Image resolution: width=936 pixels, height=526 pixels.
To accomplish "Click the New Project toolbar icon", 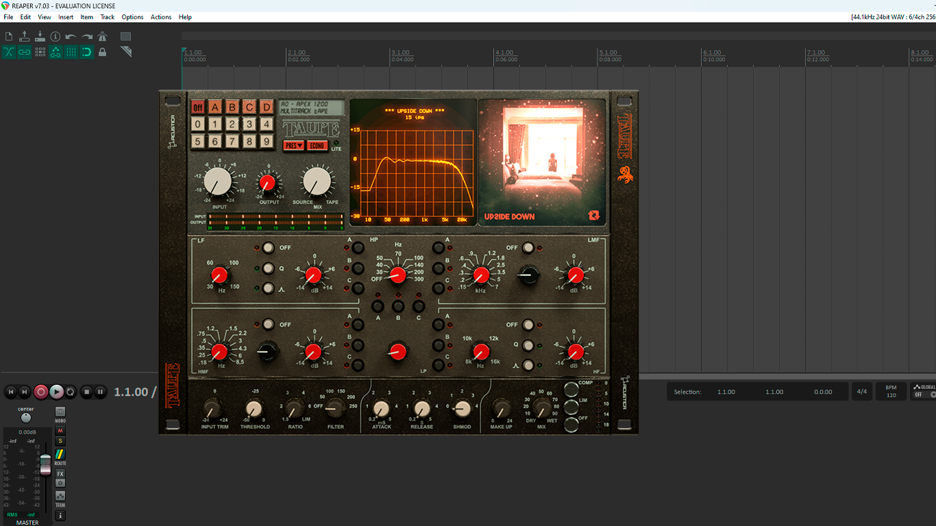I will (x=9, y=36).
